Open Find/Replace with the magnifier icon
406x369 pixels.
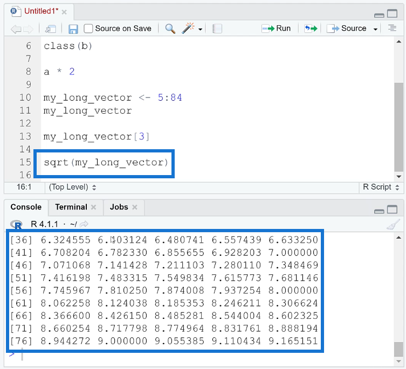coord(170,29)
